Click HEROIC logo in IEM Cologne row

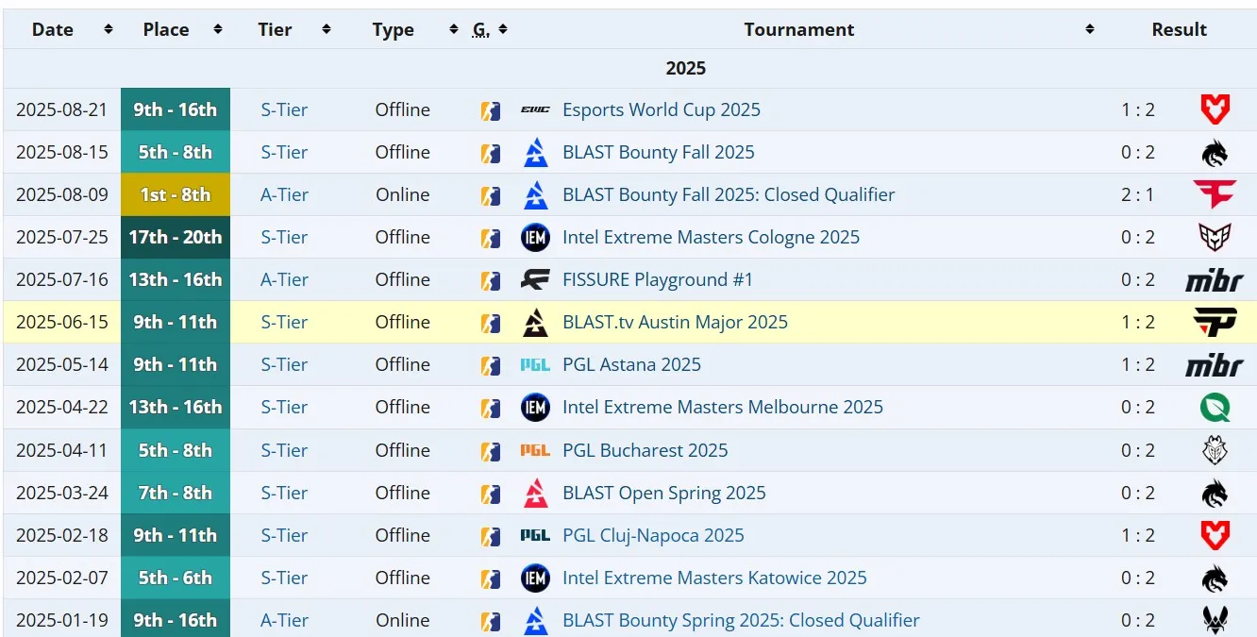1215,237
